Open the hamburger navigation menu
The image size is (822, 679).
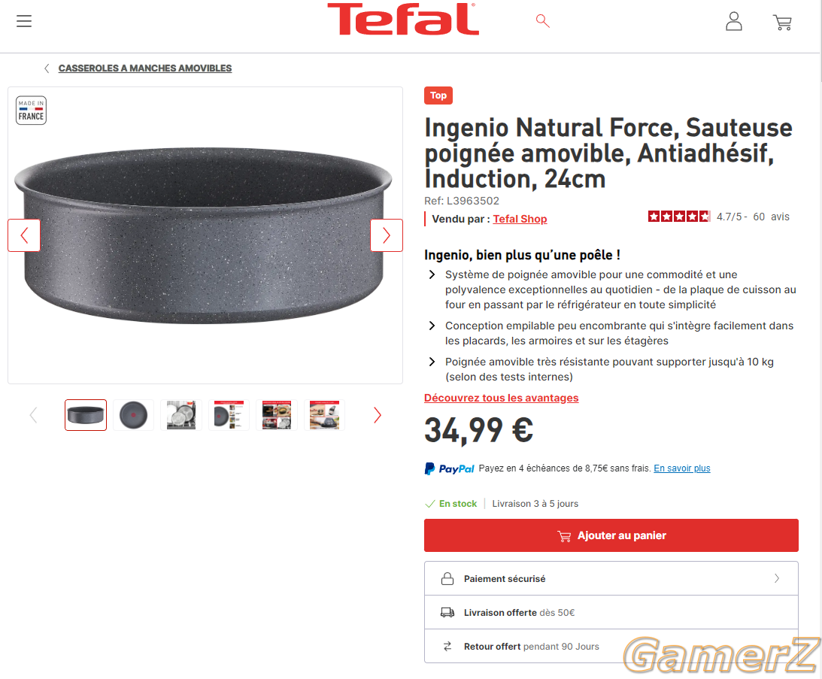pyautogui.click(x=24, y=21)
